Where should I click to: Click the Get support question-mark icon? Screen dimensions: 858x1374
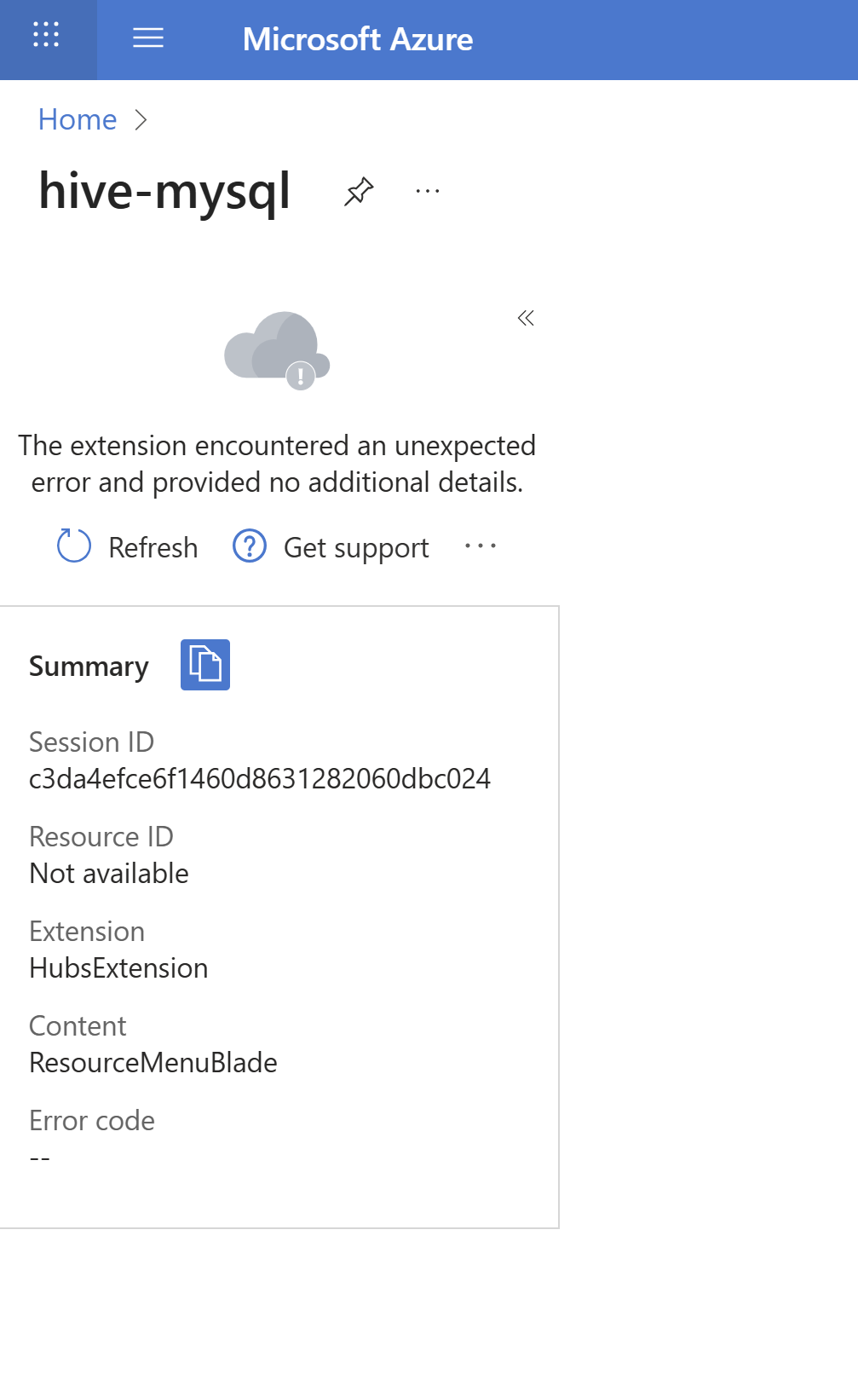click(250, 546)
